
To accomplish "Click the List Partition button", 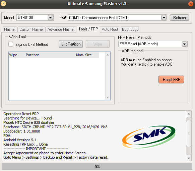I will [71, 44].
